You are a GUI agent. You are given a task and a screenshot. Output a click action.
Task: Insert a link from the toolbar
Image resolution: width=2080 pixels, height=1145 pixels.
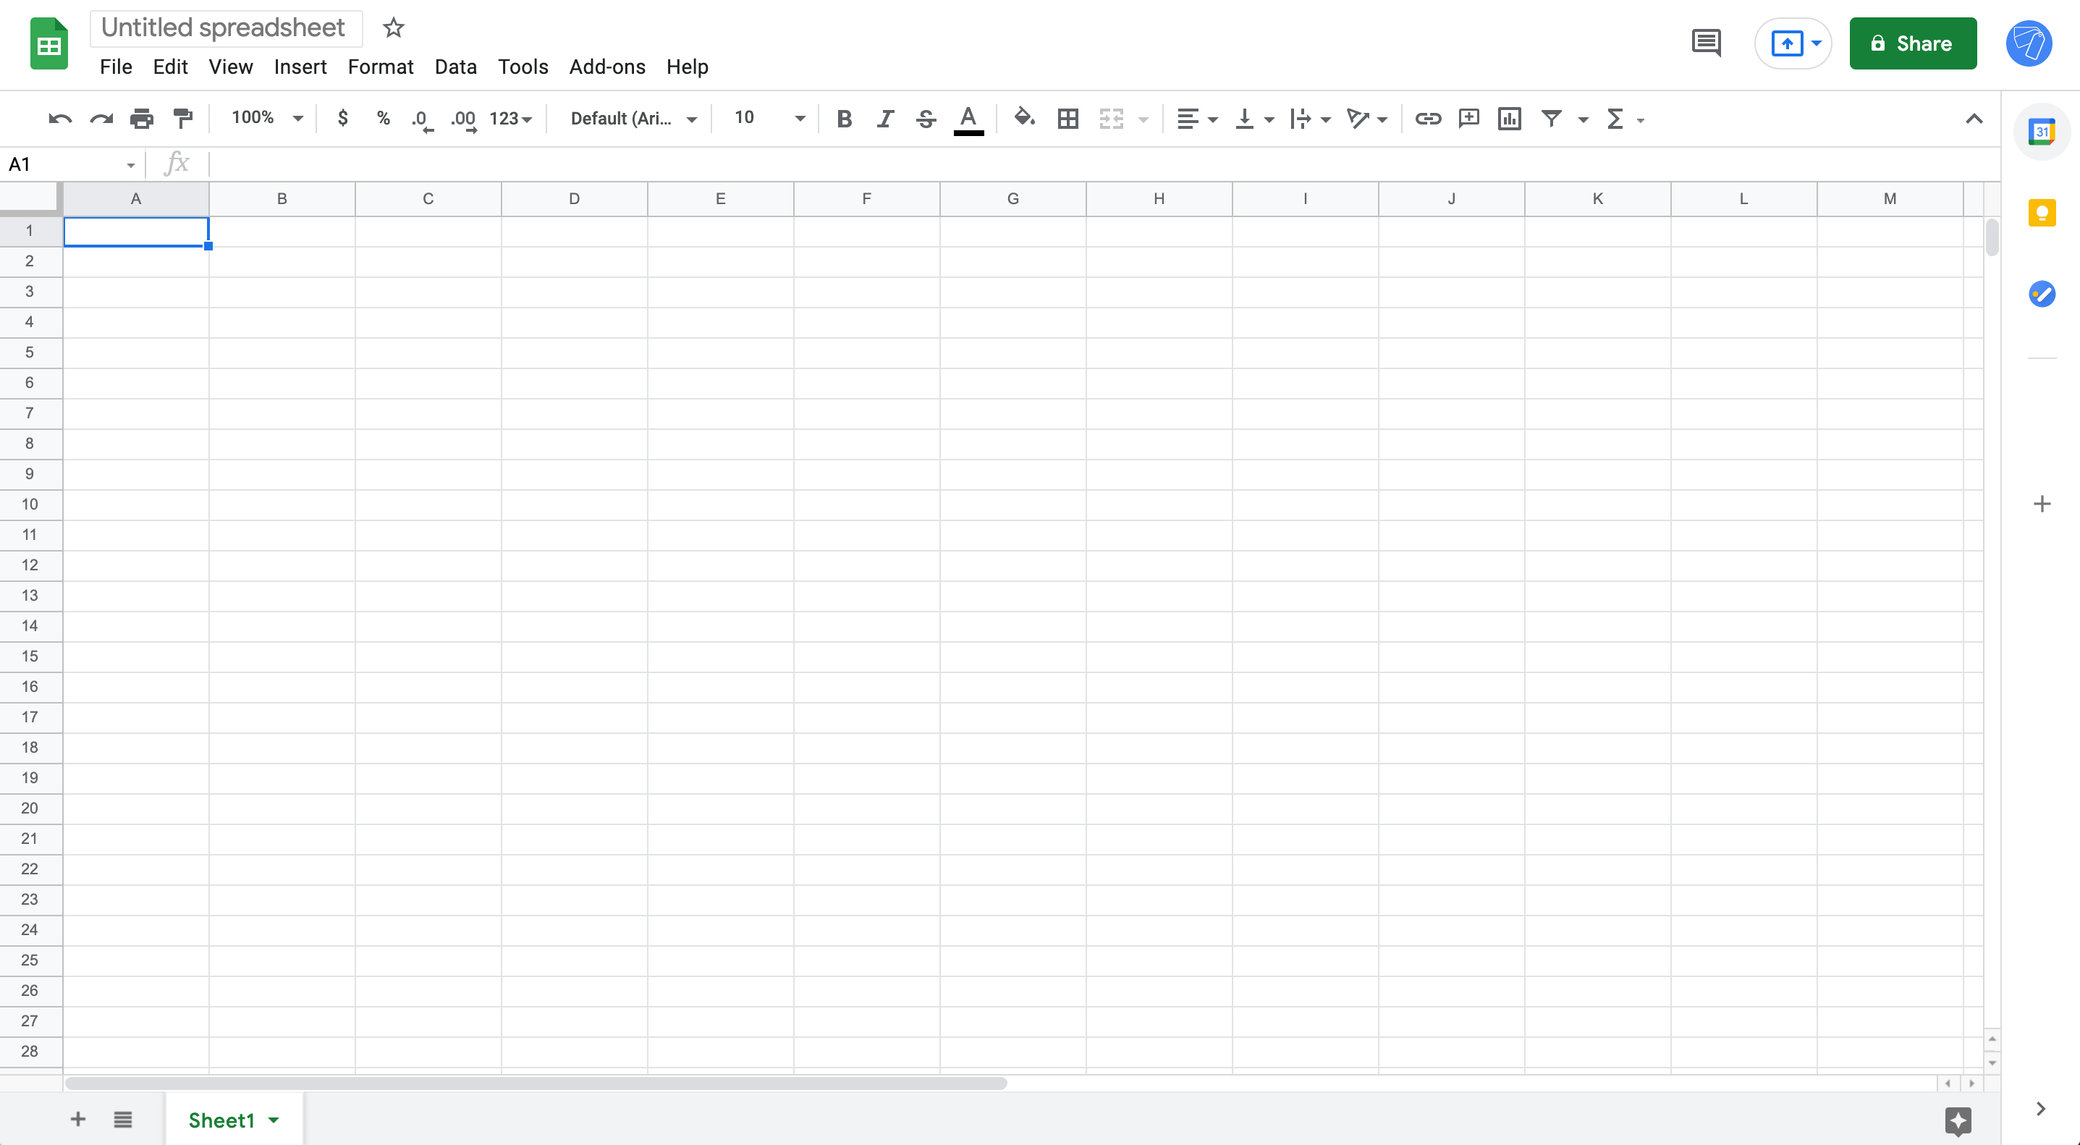[1428, 119]
